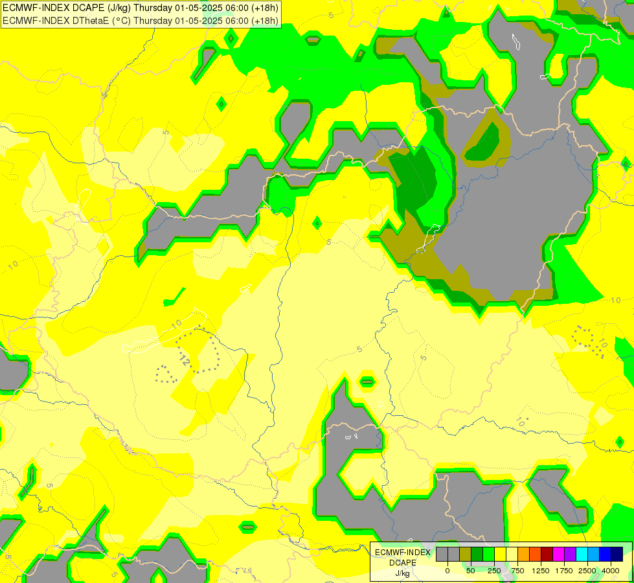Click the orange legend swatch
This screenshot has width=634, height=583.
click(x=524, y=554)
